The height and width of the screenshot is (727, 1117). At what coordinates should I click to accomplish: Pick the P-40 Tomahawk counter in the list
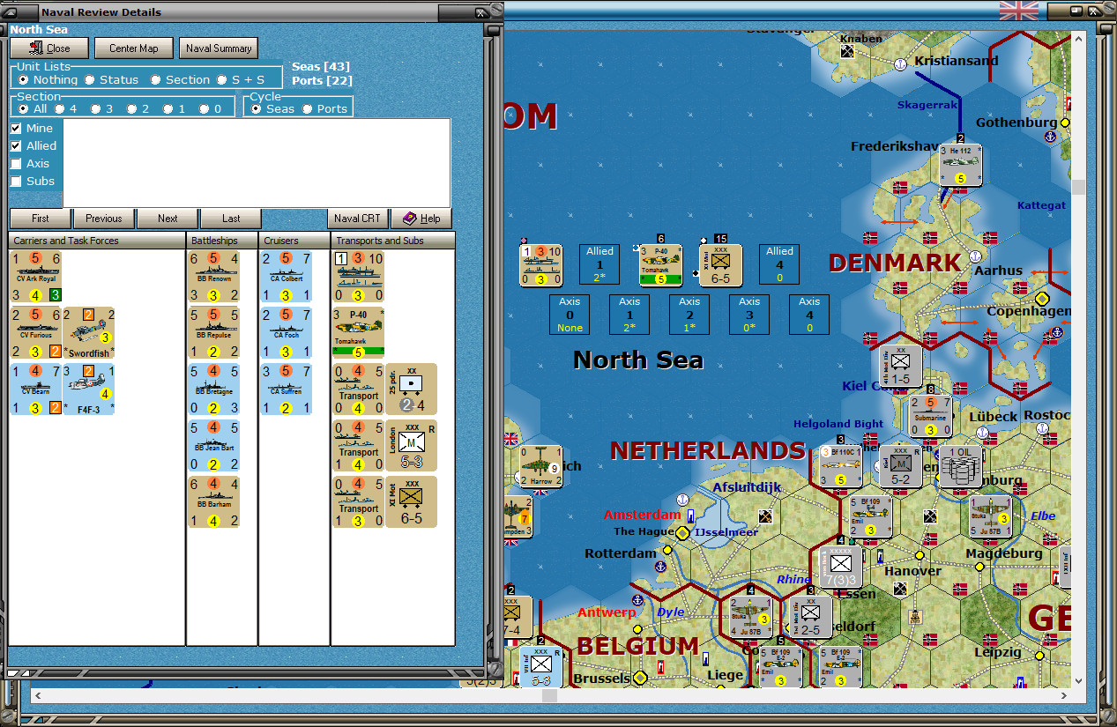pos(359,333)
